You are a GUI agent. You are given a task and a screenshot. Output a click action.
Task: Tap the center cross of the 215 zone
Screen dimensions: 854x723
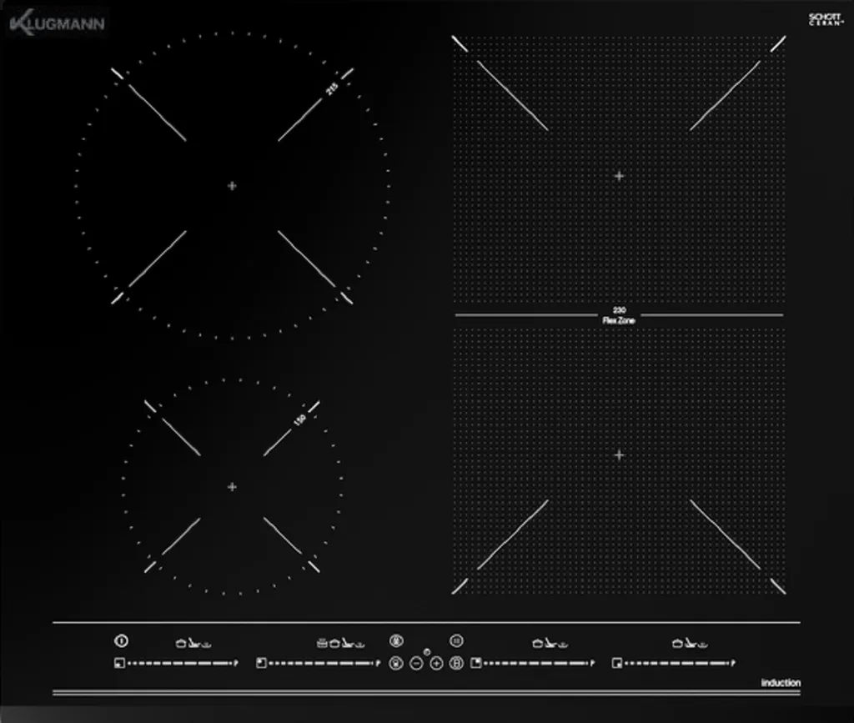[x=232, y=186]
